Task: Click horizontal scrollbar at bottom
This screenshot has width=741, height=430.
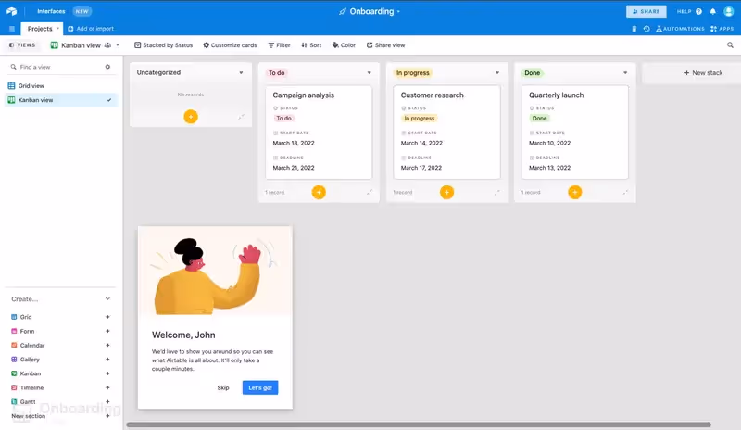Action: 419,424
